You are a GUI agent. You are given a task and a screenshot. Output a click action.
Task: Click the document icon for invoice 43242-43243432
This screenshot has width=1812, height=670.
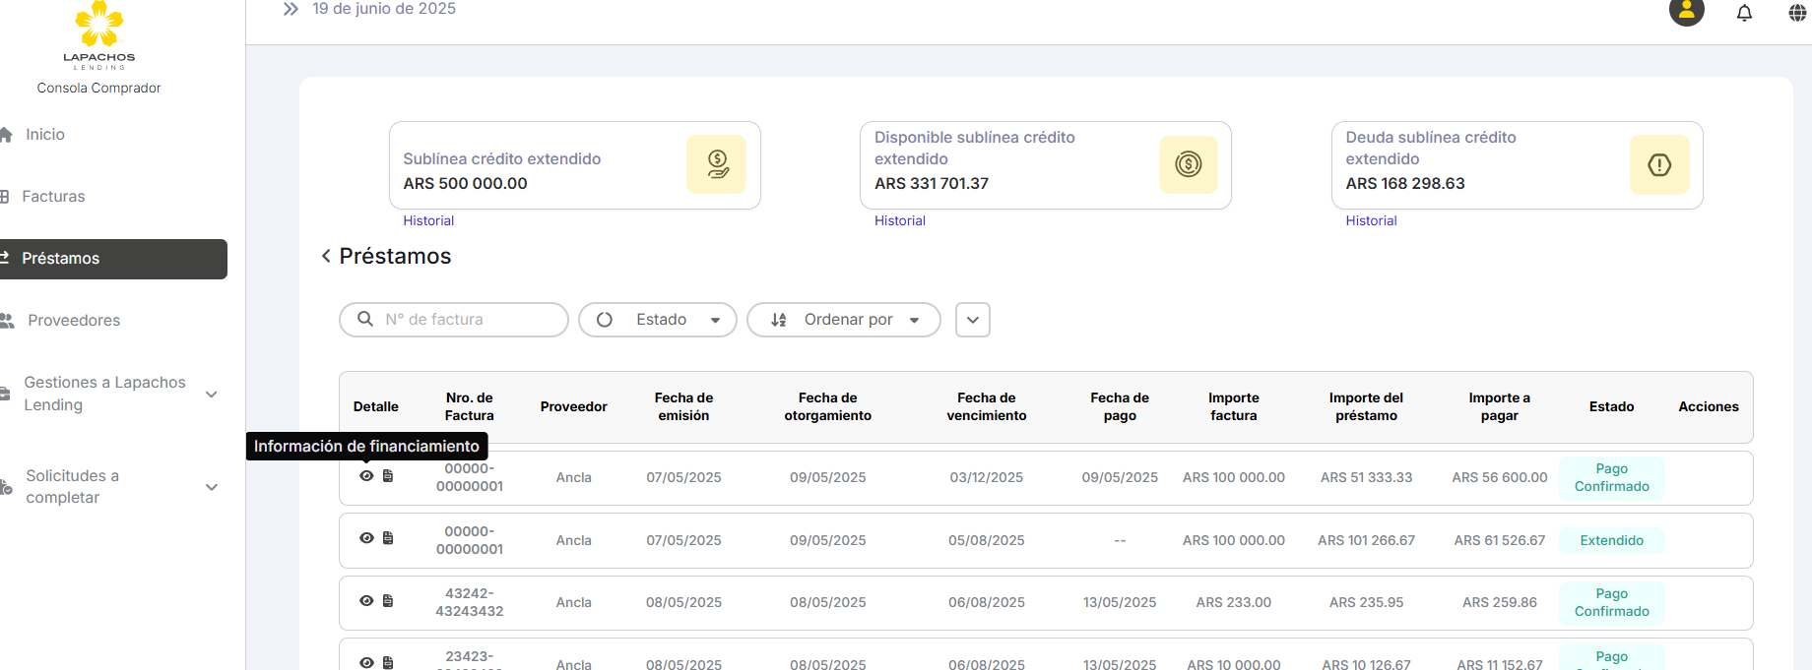388,601
